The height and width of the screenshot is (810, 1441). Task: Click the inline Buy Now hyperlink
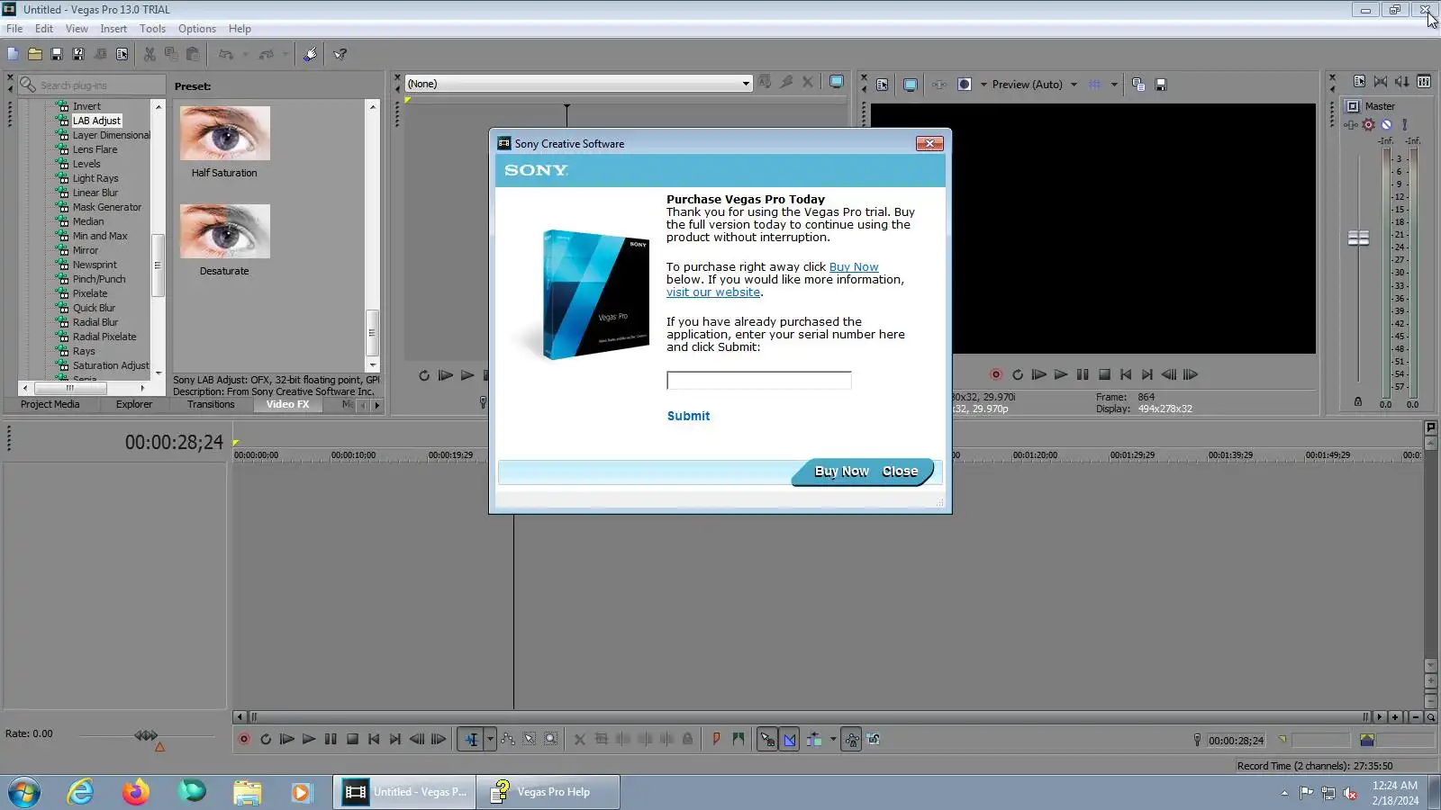click(854, 267)
